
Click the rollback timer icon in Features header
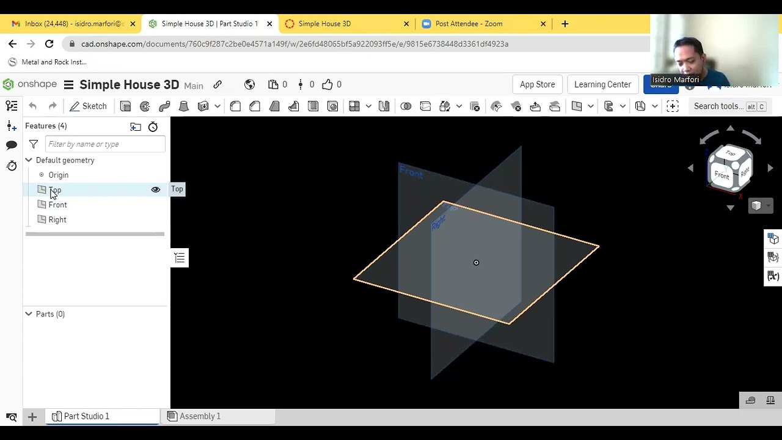(x=153, y=127)
